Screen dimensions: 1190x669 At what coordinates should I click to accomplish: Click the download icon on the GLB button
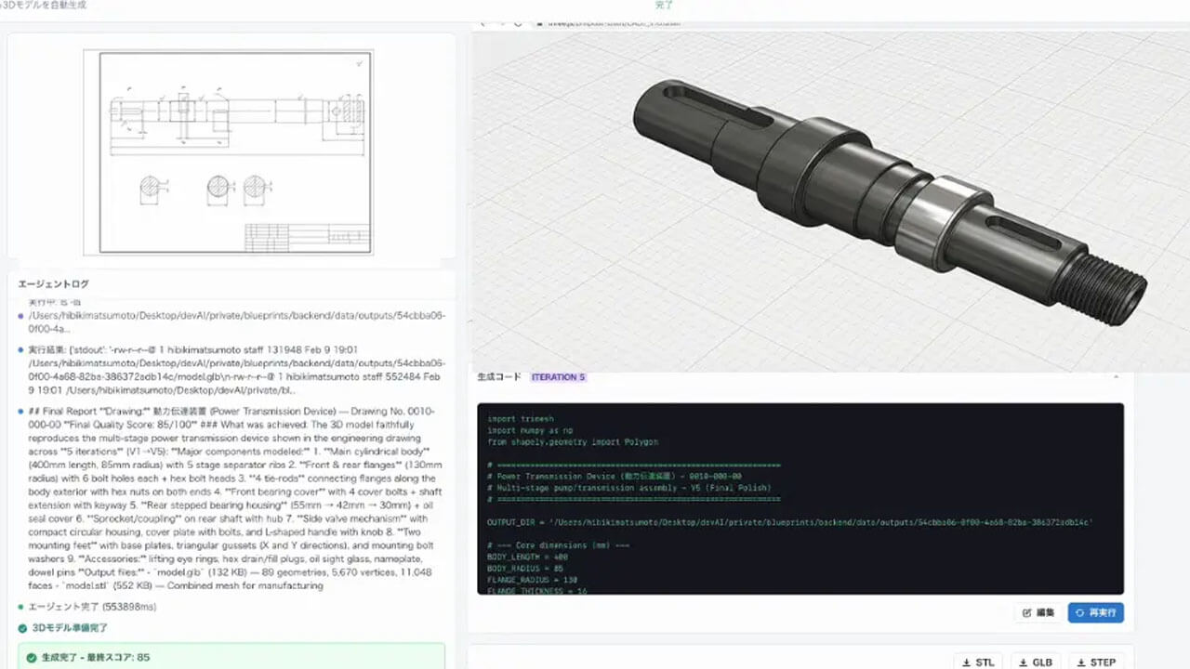pyautogui.click(x=1025, y=661)
